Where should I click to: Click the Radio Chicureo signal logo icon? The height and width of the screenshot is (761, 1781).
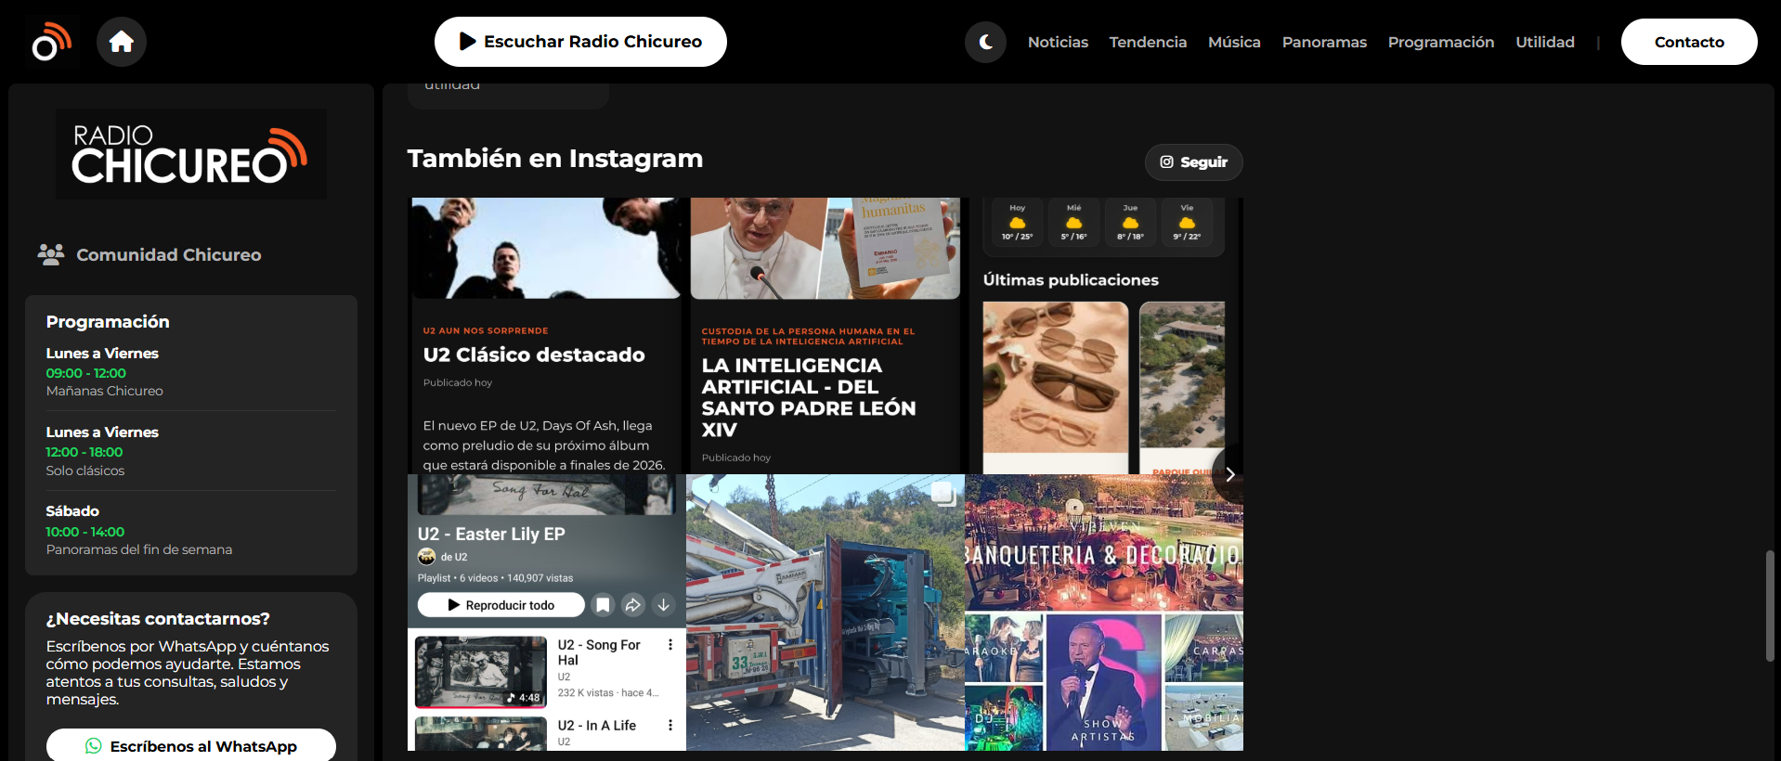[51, 42]
